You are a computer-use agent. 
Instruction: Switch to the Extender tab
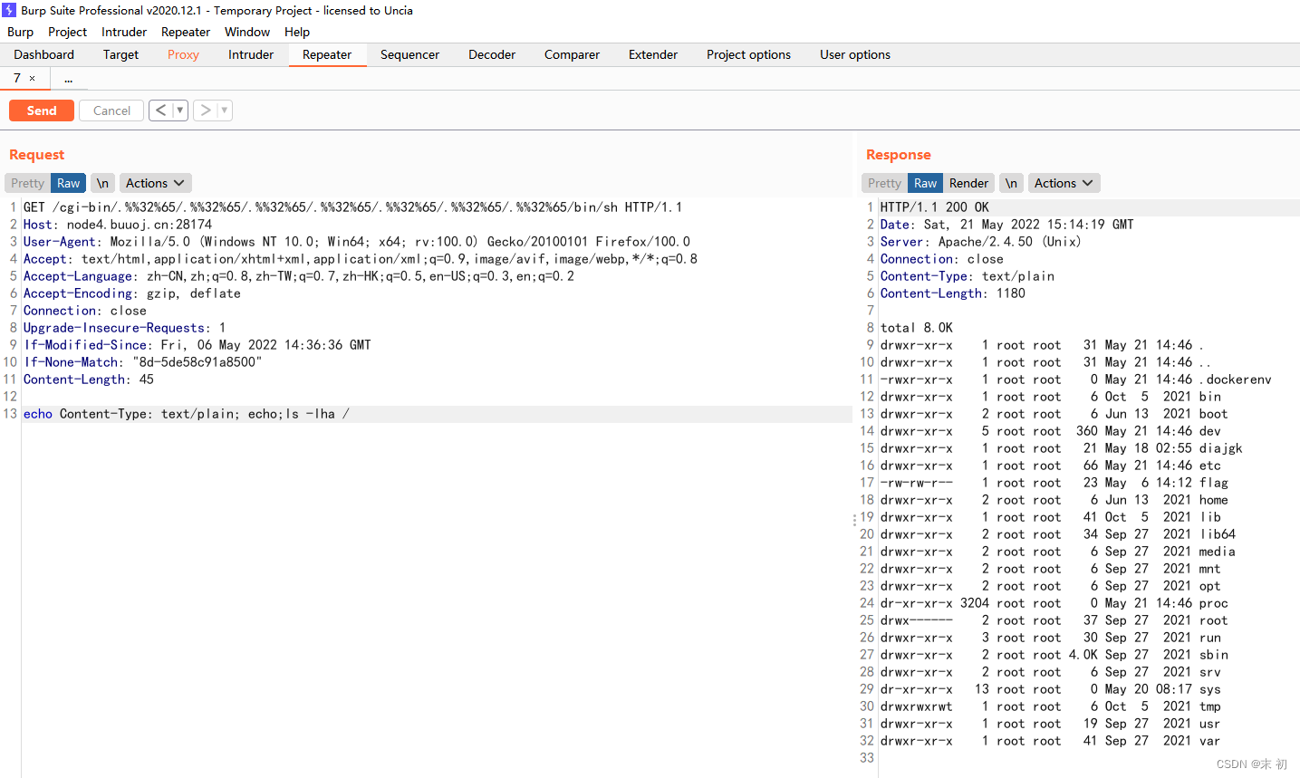pos(653,54)
